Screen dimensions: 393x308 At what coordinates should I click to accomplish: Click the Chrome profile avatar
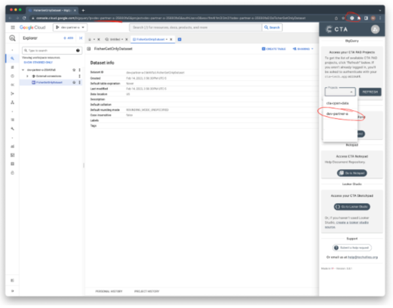[x=373, y=18]
